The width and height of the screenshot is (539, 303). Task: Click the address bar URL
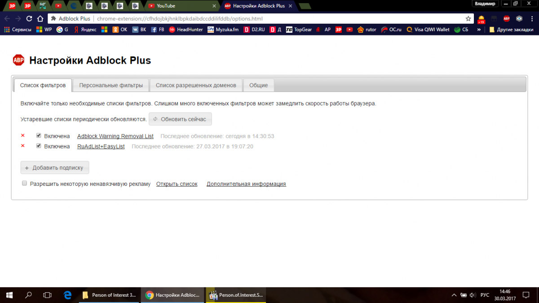(x=180, y=19)
